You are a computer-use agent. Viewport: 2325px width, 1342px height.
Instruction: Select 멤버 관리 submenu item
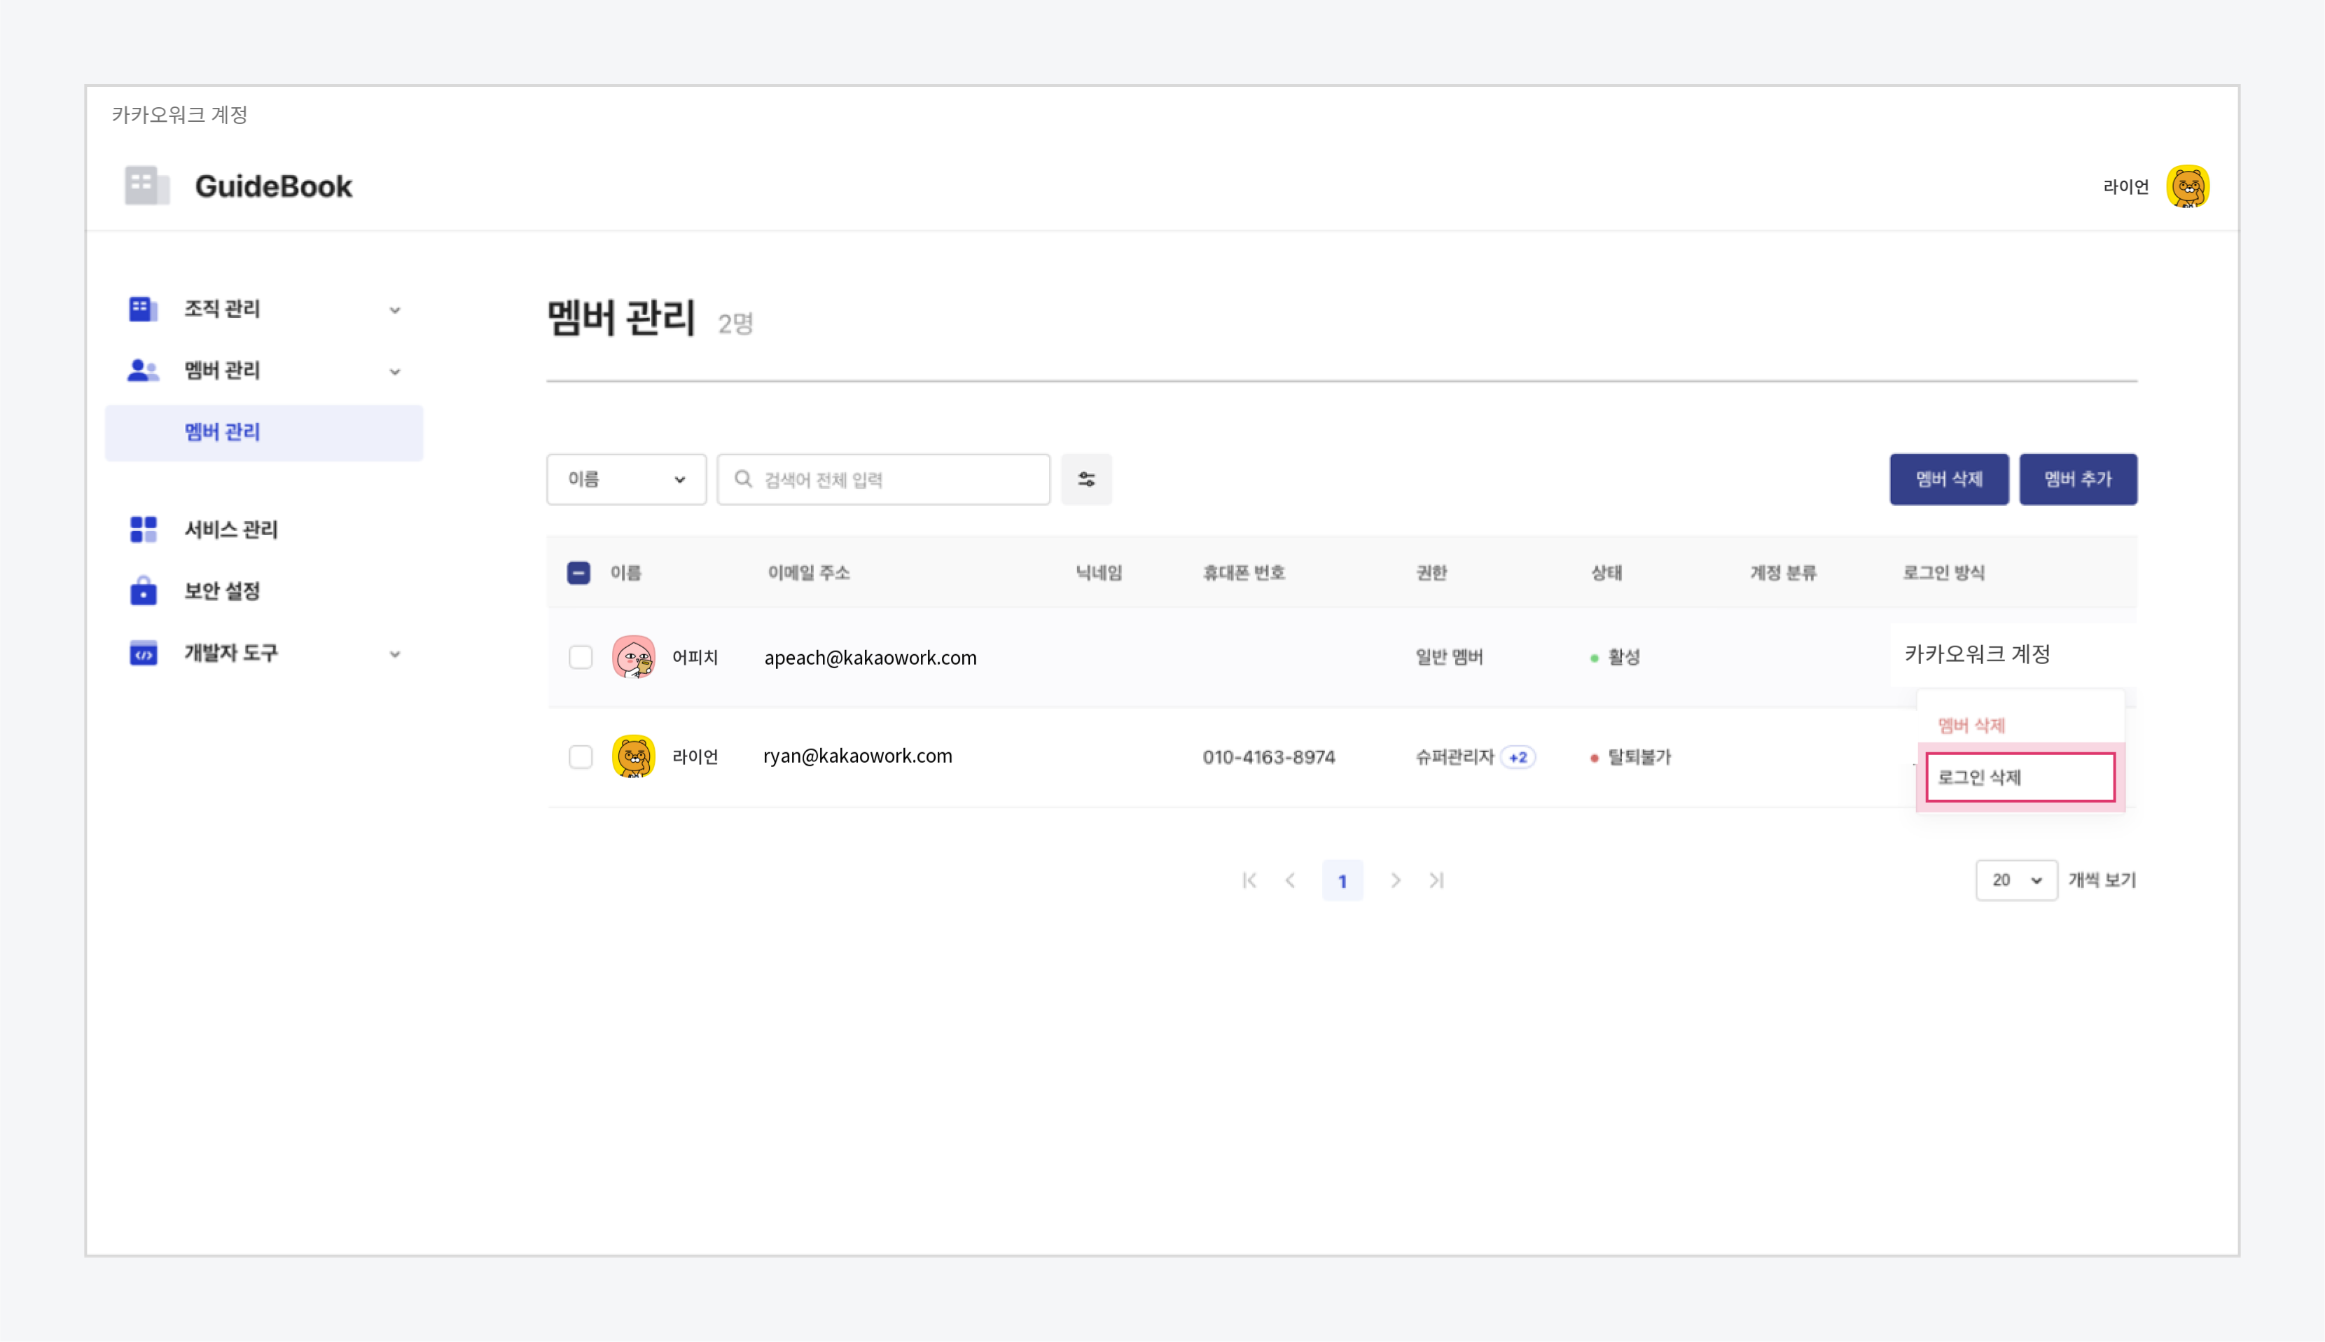[265, 432]
